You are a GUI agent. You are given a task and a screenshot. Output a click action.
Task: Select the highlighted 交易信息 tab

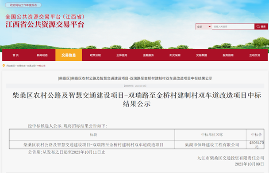tap(69, 55)
